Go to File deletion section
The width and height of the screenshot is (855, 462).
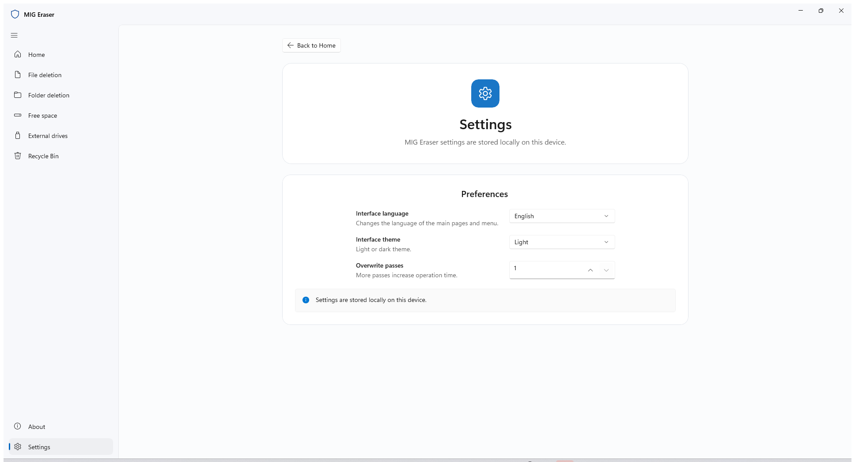(x=61, y=75)
